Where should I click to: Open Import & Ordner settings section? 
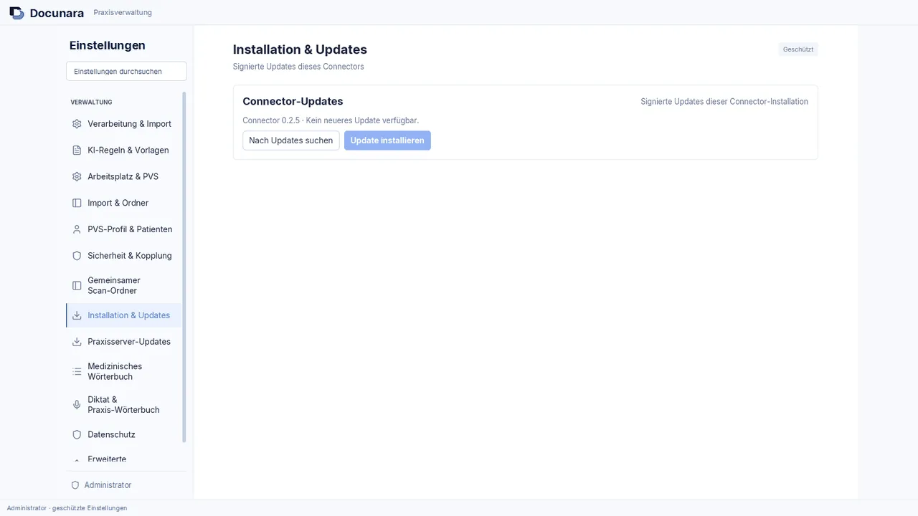click(x=124, y=203)
